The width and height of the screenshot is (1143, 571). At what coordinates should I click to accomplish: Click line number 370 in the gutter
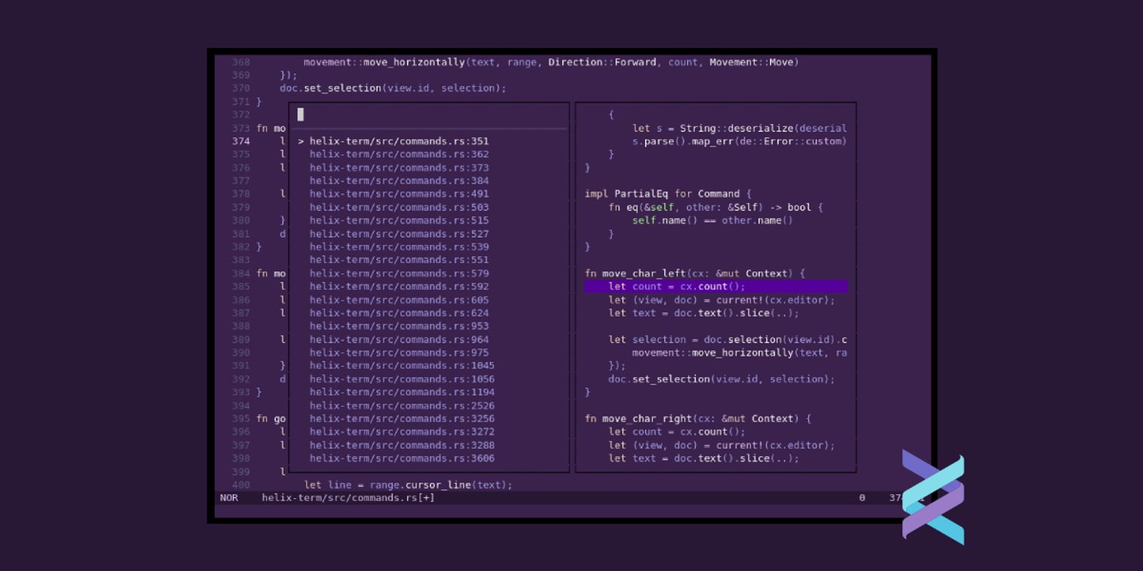241,88
